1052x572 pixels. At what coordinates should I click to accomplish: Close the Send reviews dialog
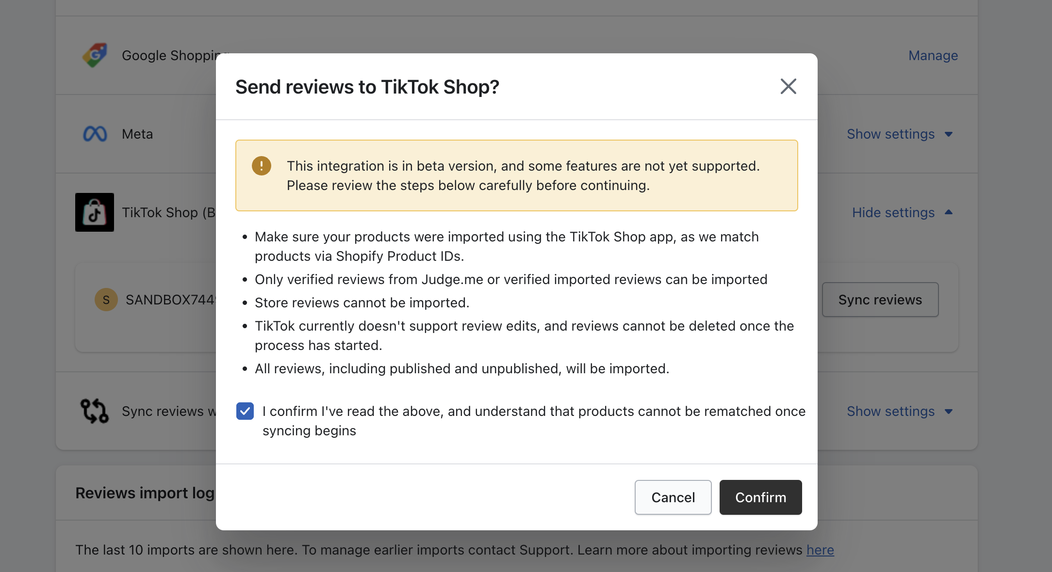coord(788,87)
